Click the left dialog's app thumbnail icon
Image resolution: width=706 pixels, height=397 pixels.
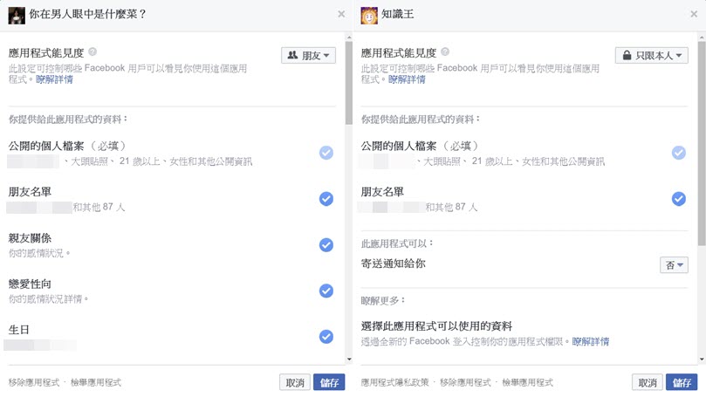point(17,14)
